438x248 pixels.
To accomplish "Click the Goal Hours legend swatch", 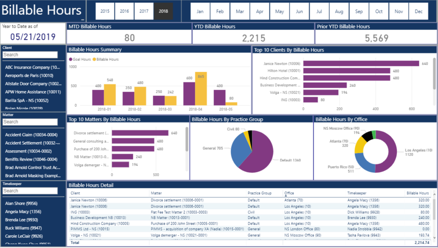I will pos(71,59).
